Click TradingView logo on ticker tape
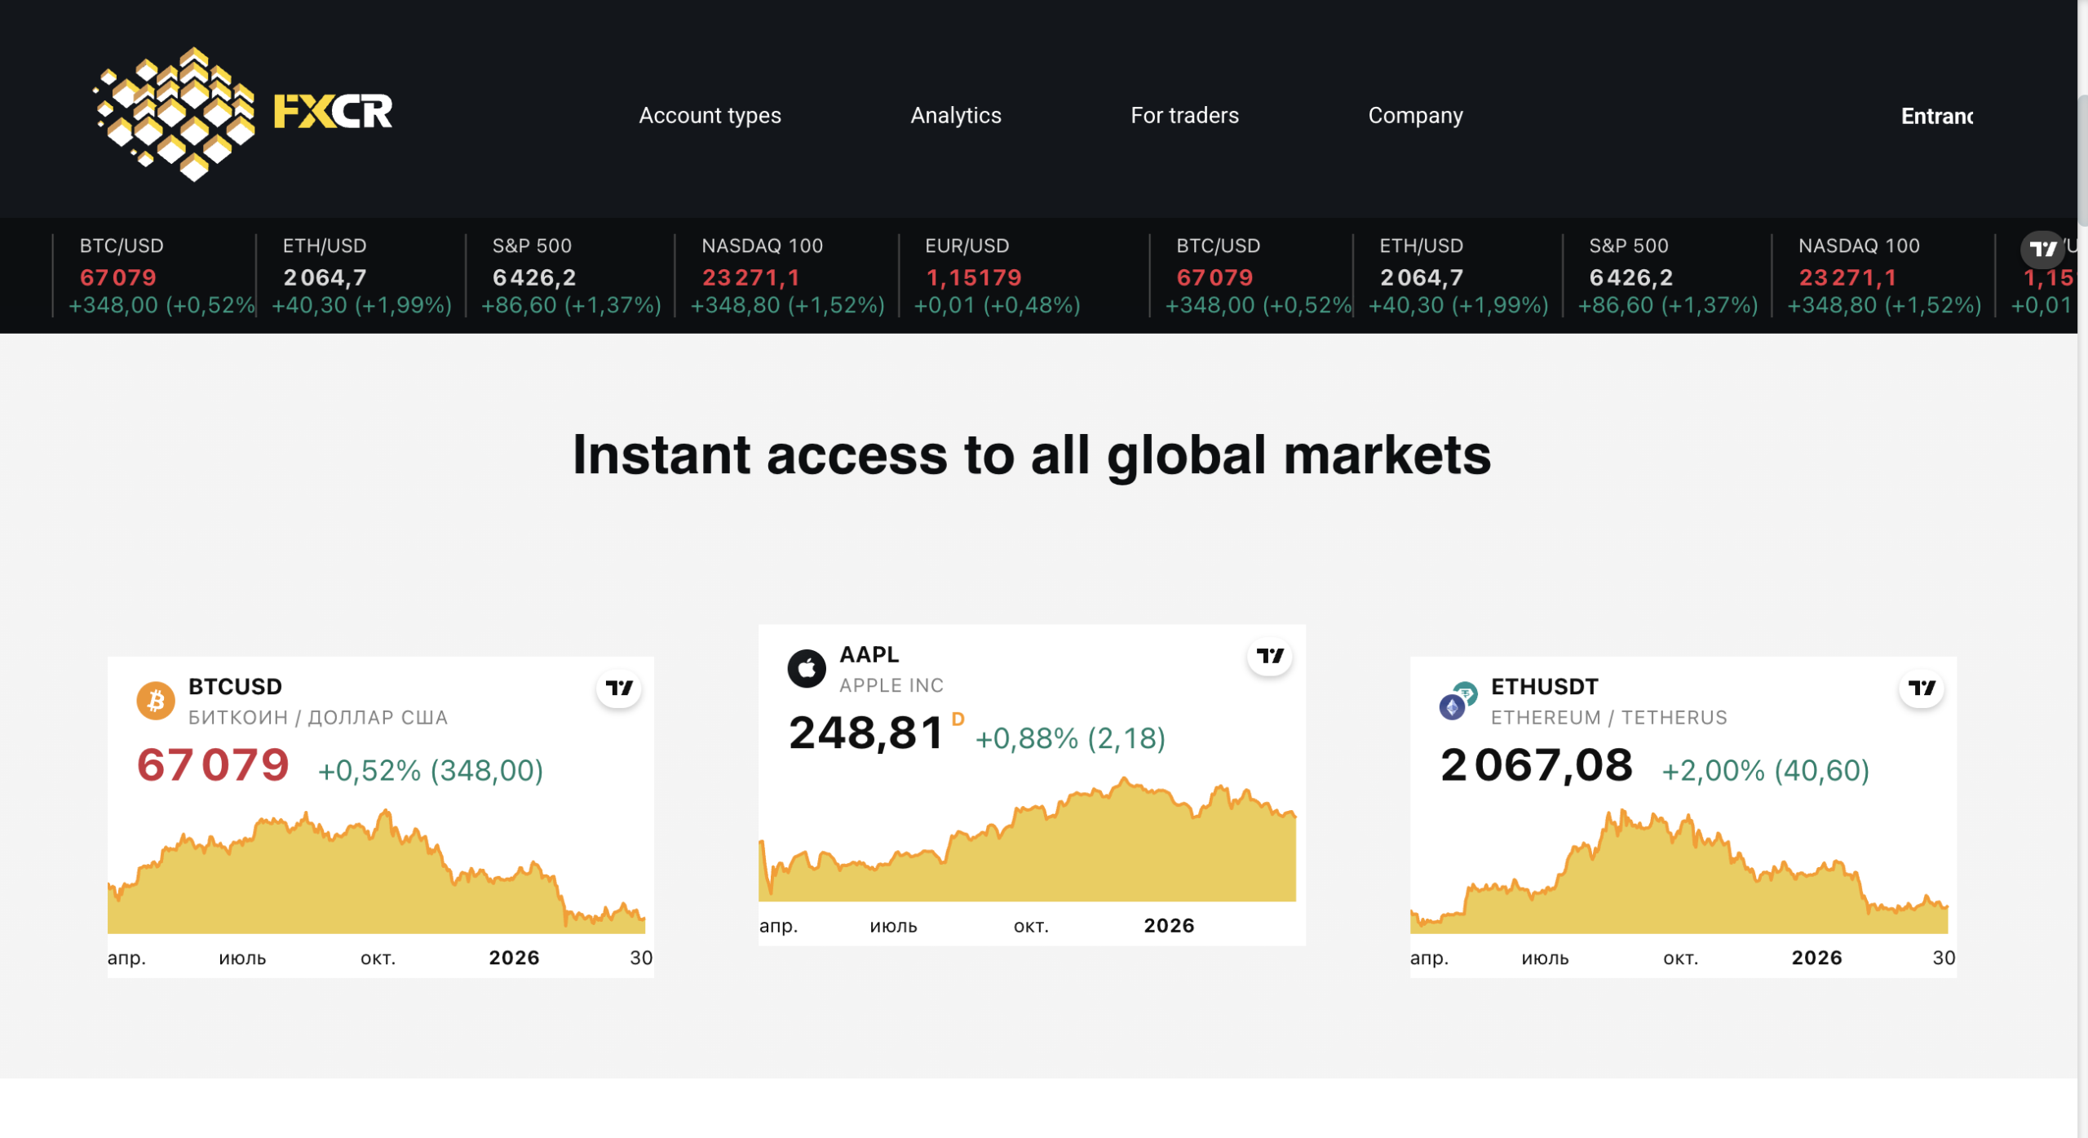Image resolution: width=2088 pixels, height=1138 pixels. pyautogui.click(x=2042, y=249)
